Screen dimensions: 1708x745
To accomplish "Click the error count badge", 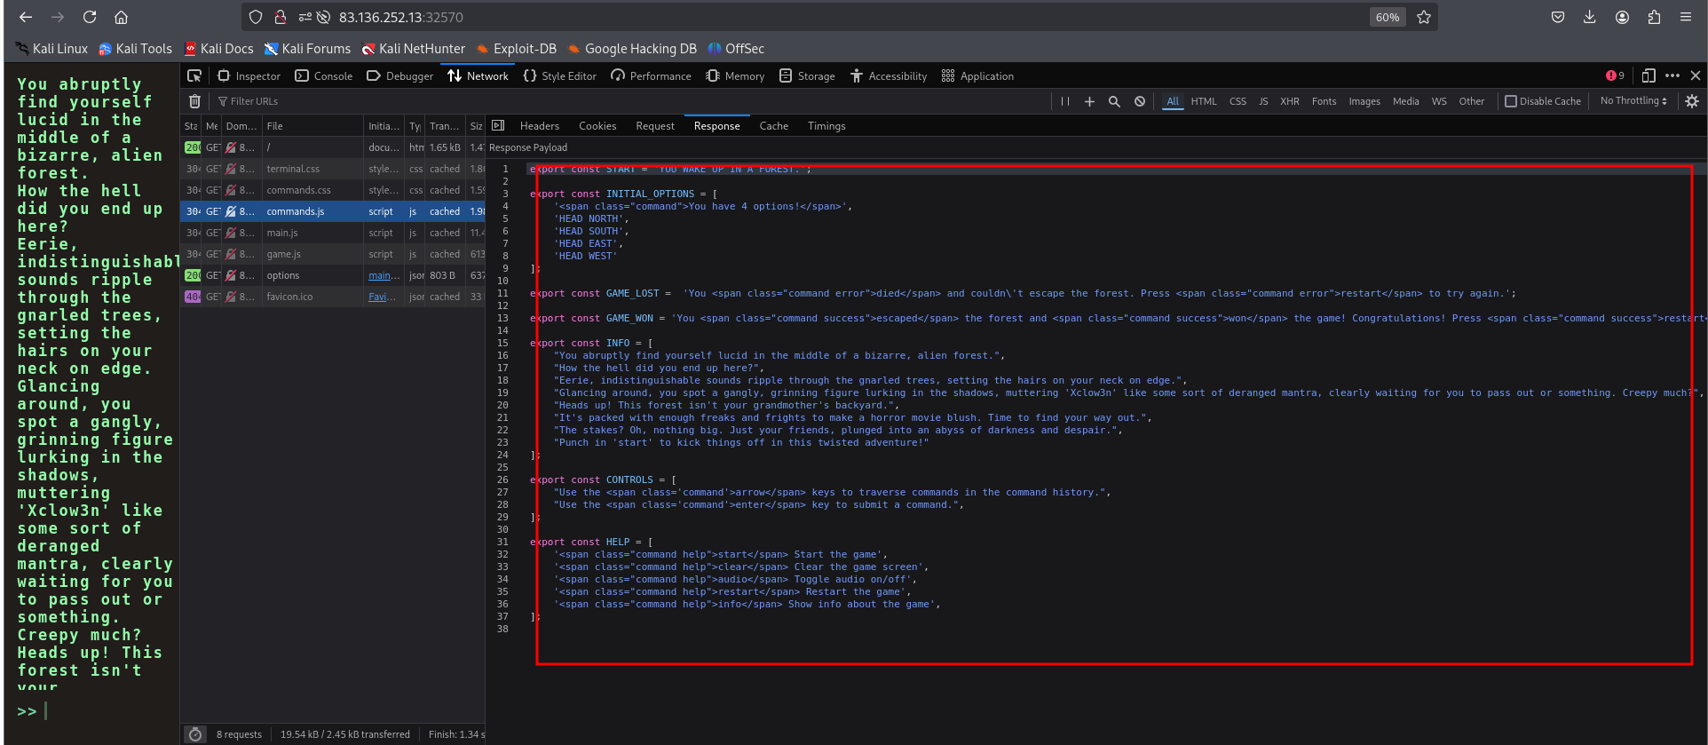I will pyautogui.click(x=1615, y=76).
